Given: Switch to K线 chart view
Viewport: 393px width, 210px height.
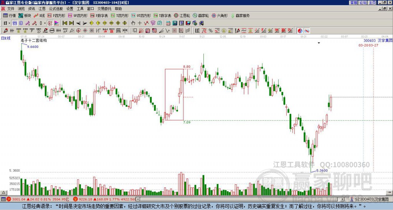Looking at the screenshot, I should 39,15.
